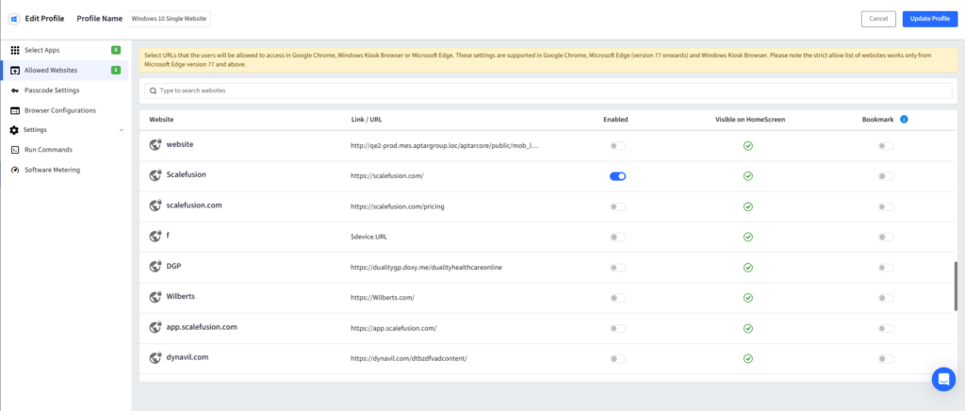Click the Profile Name text field

170,19
